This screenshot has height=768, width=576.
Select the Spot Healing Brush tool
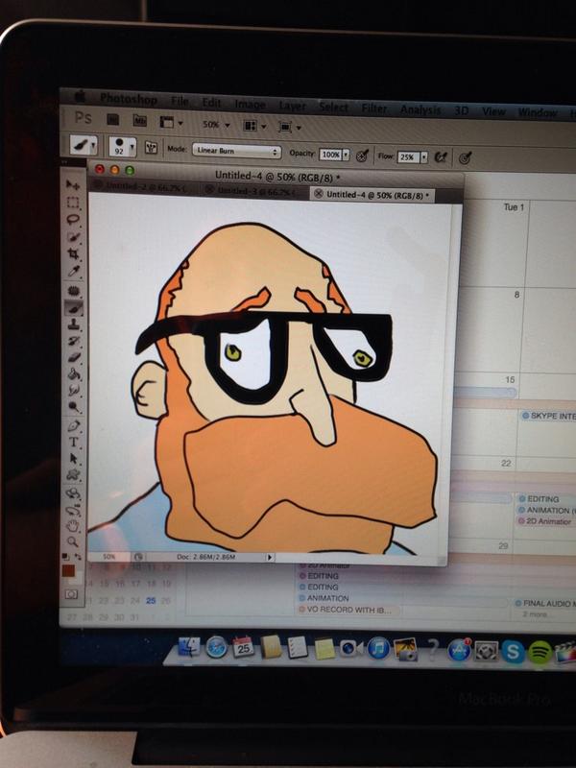(74, 292)
